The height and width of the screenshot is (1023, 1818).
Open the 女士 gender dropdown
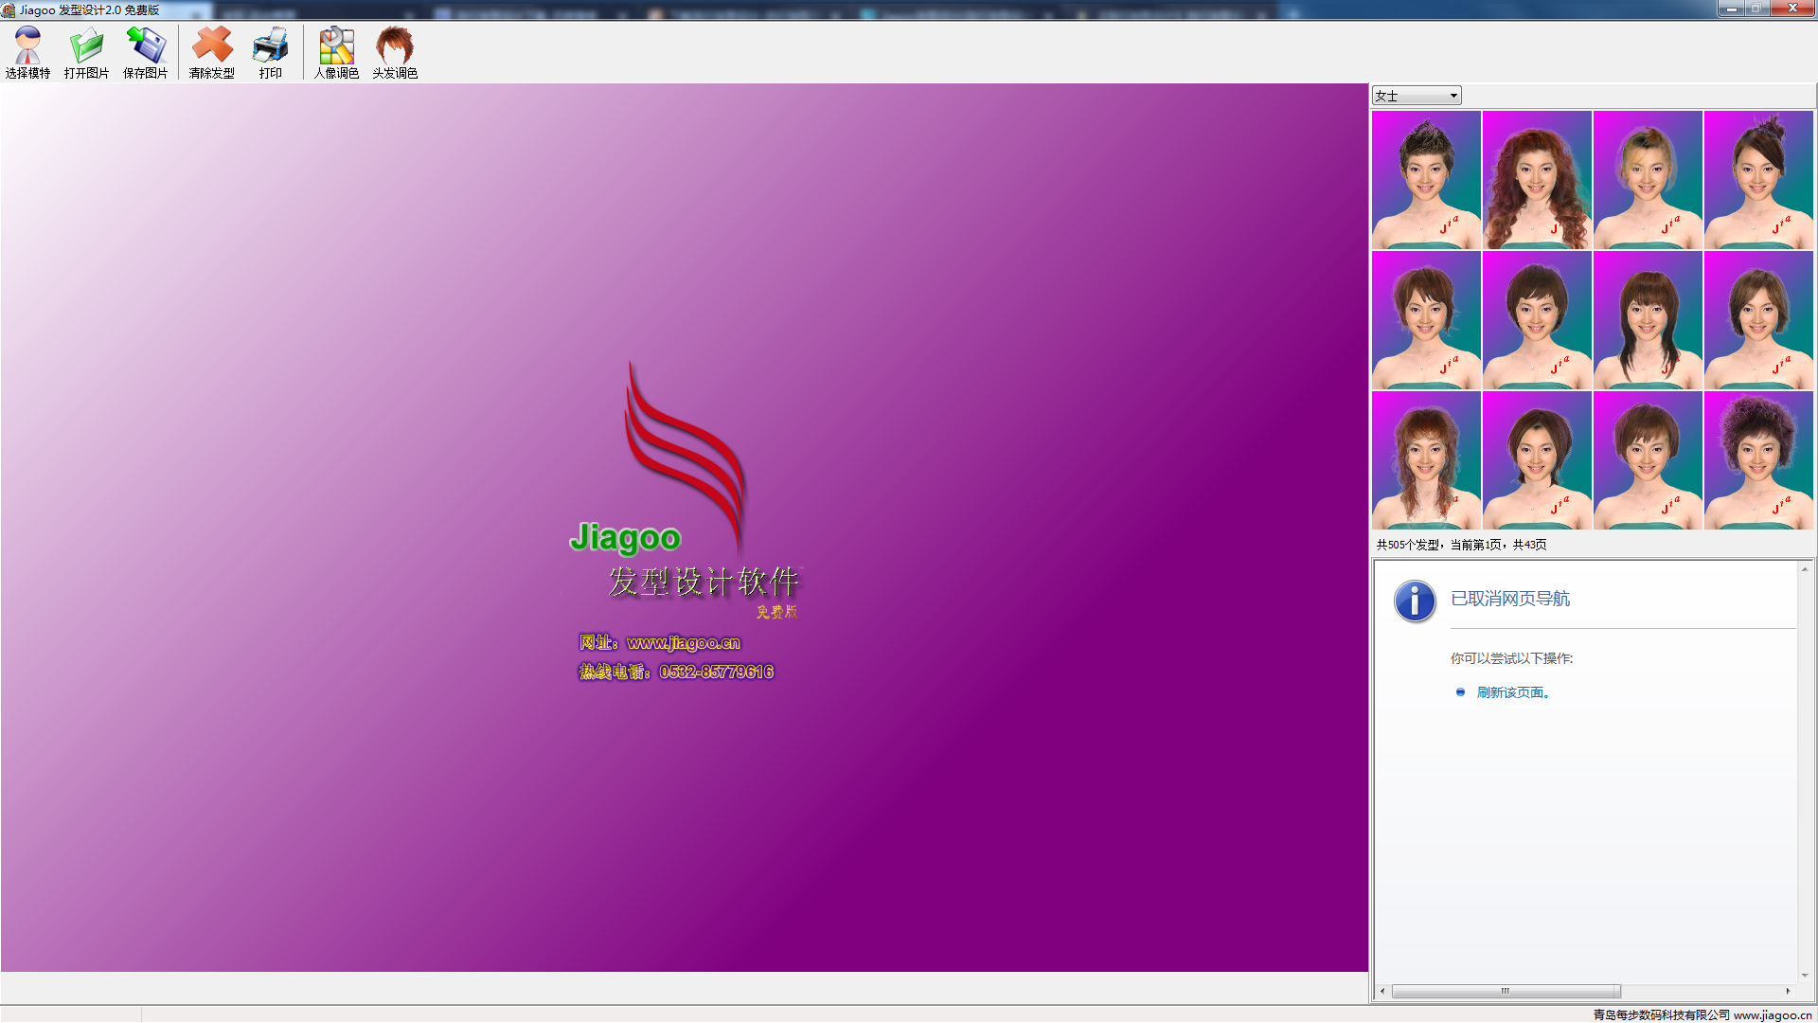coord(1417,96)
